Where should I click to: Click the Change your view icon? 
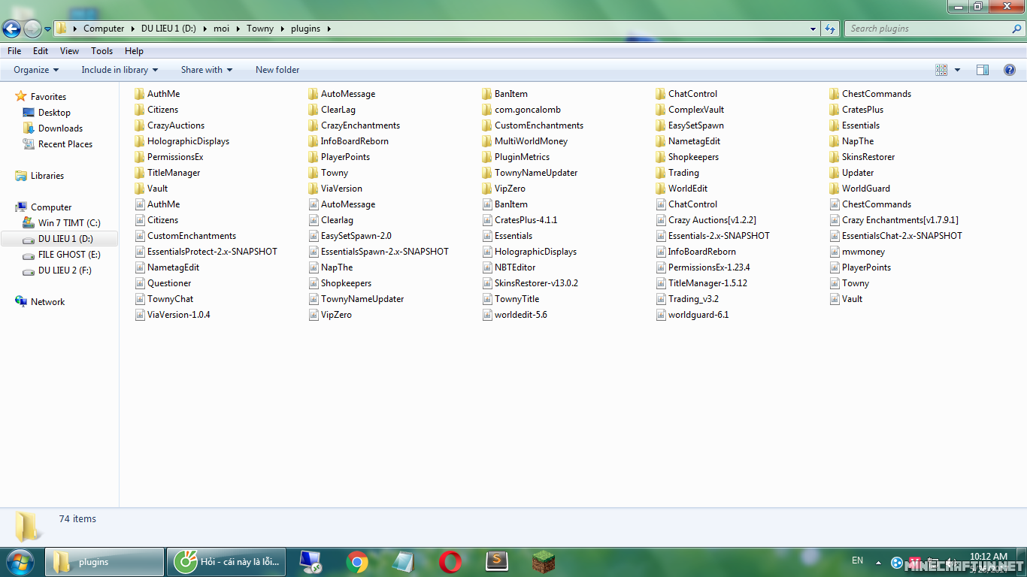[x=941, y=70]
